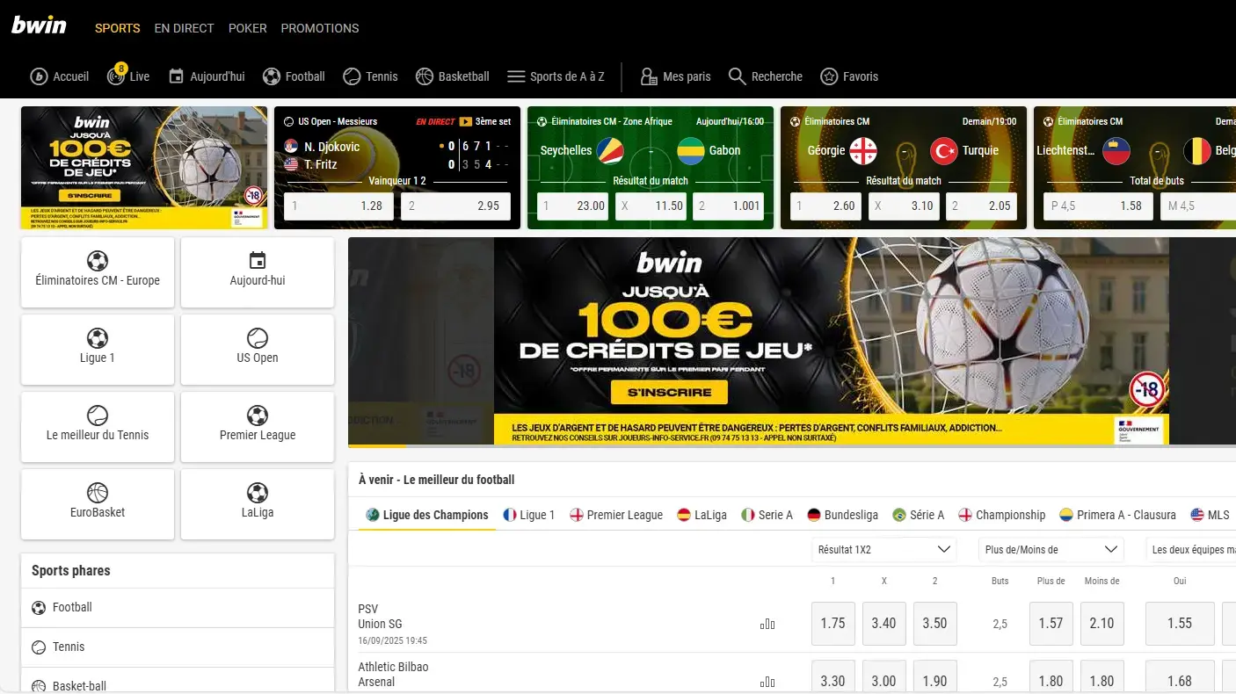Select Bundesliga competition tab

point(842,515)
